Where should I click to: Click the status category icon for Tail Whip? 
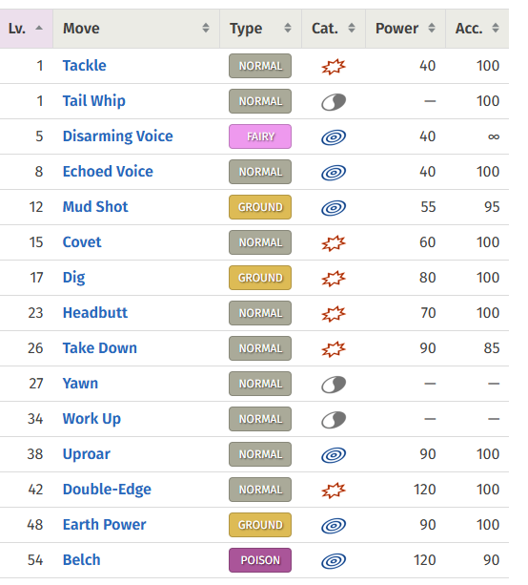point(334,102)
